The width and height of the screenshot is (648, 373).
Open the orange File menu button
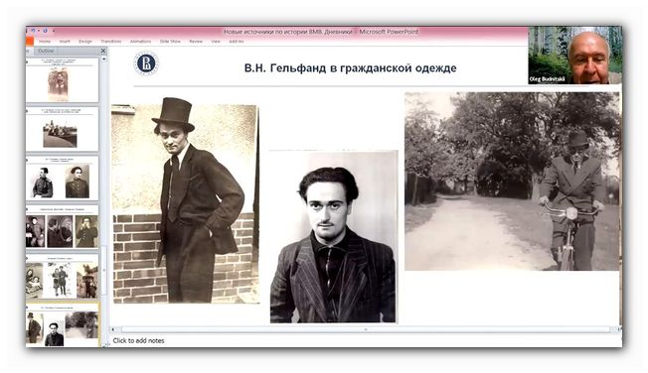(x=30, y=41)
